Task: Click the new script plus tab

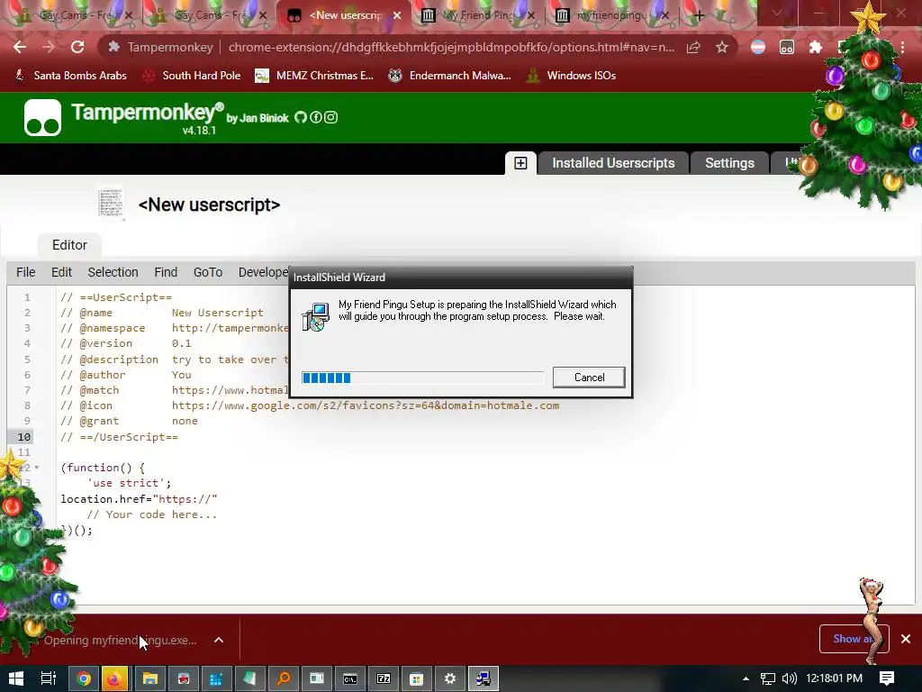Action: 520,163
